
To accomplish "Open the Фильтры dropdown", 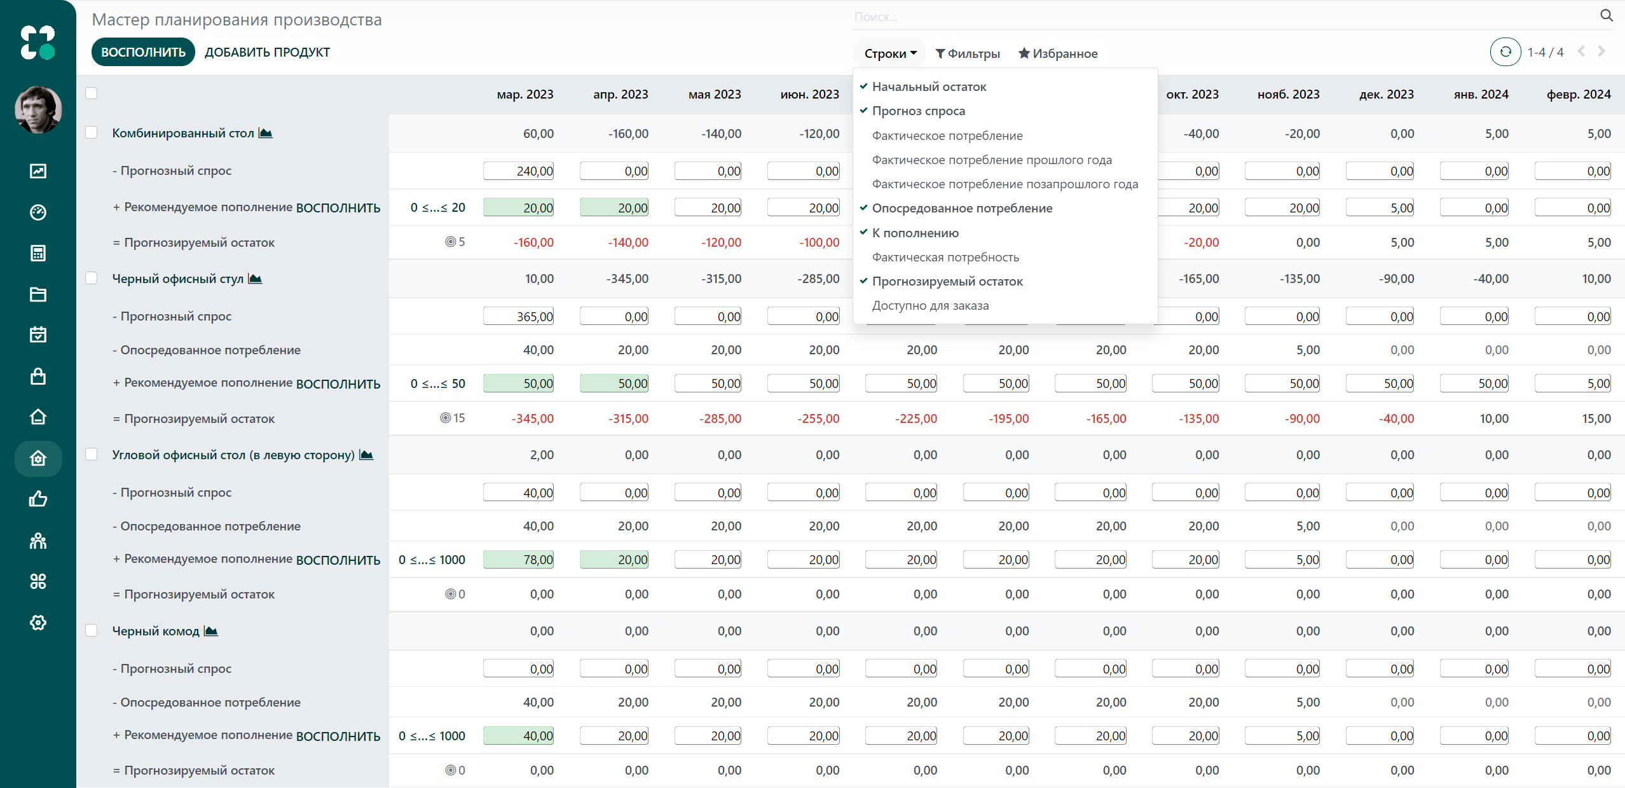I will (968, 53).
